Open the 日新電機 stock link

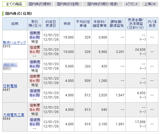(x=10, y=86)
